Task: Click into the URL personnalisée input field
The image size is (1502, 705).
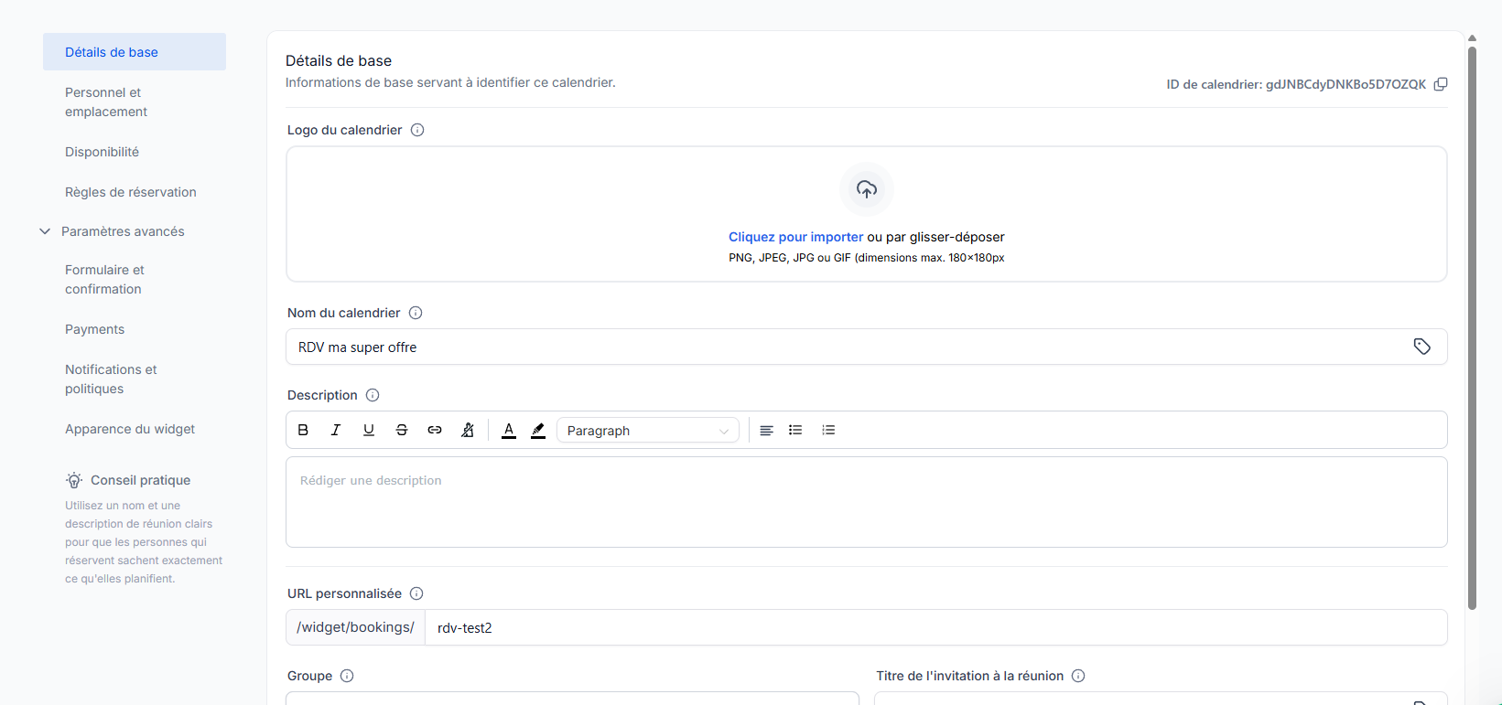Action: tap(934, 627)
